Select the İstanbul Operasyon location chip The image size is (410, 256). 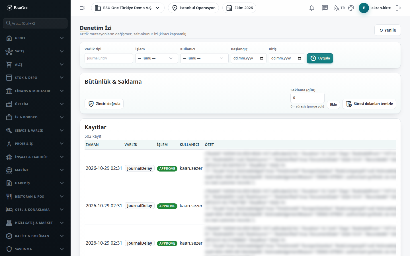(194, 8)
